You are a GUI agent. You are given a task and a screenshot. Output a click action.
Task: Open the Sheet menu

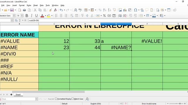click(36, 5)
